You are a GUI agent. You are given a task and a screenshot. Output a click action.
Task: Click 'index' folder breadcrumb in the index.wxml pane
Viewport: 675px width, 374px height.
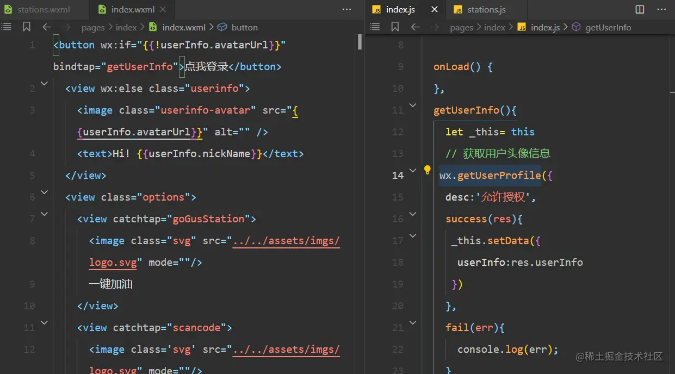pos(126,27)
